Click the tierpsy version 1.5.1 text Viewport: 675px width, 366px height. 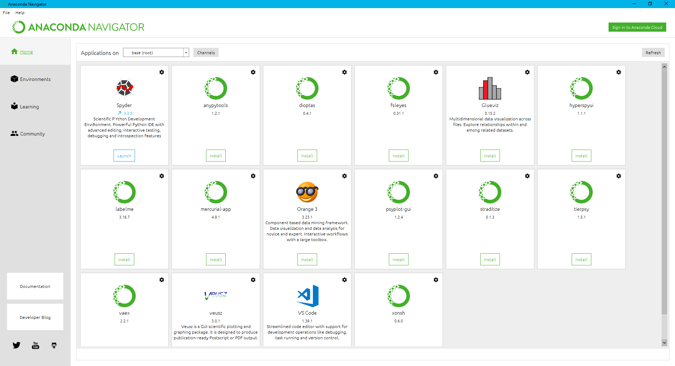(x=581, y=217)
